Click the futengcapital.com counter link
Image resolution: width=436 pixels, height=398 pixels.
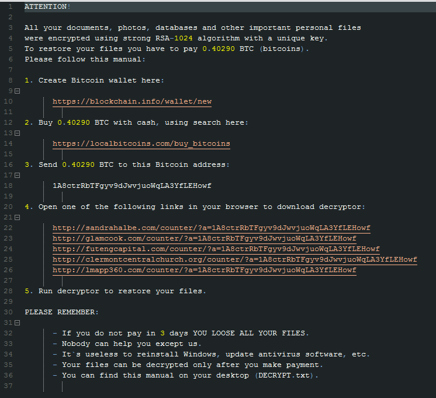[216, 249]
